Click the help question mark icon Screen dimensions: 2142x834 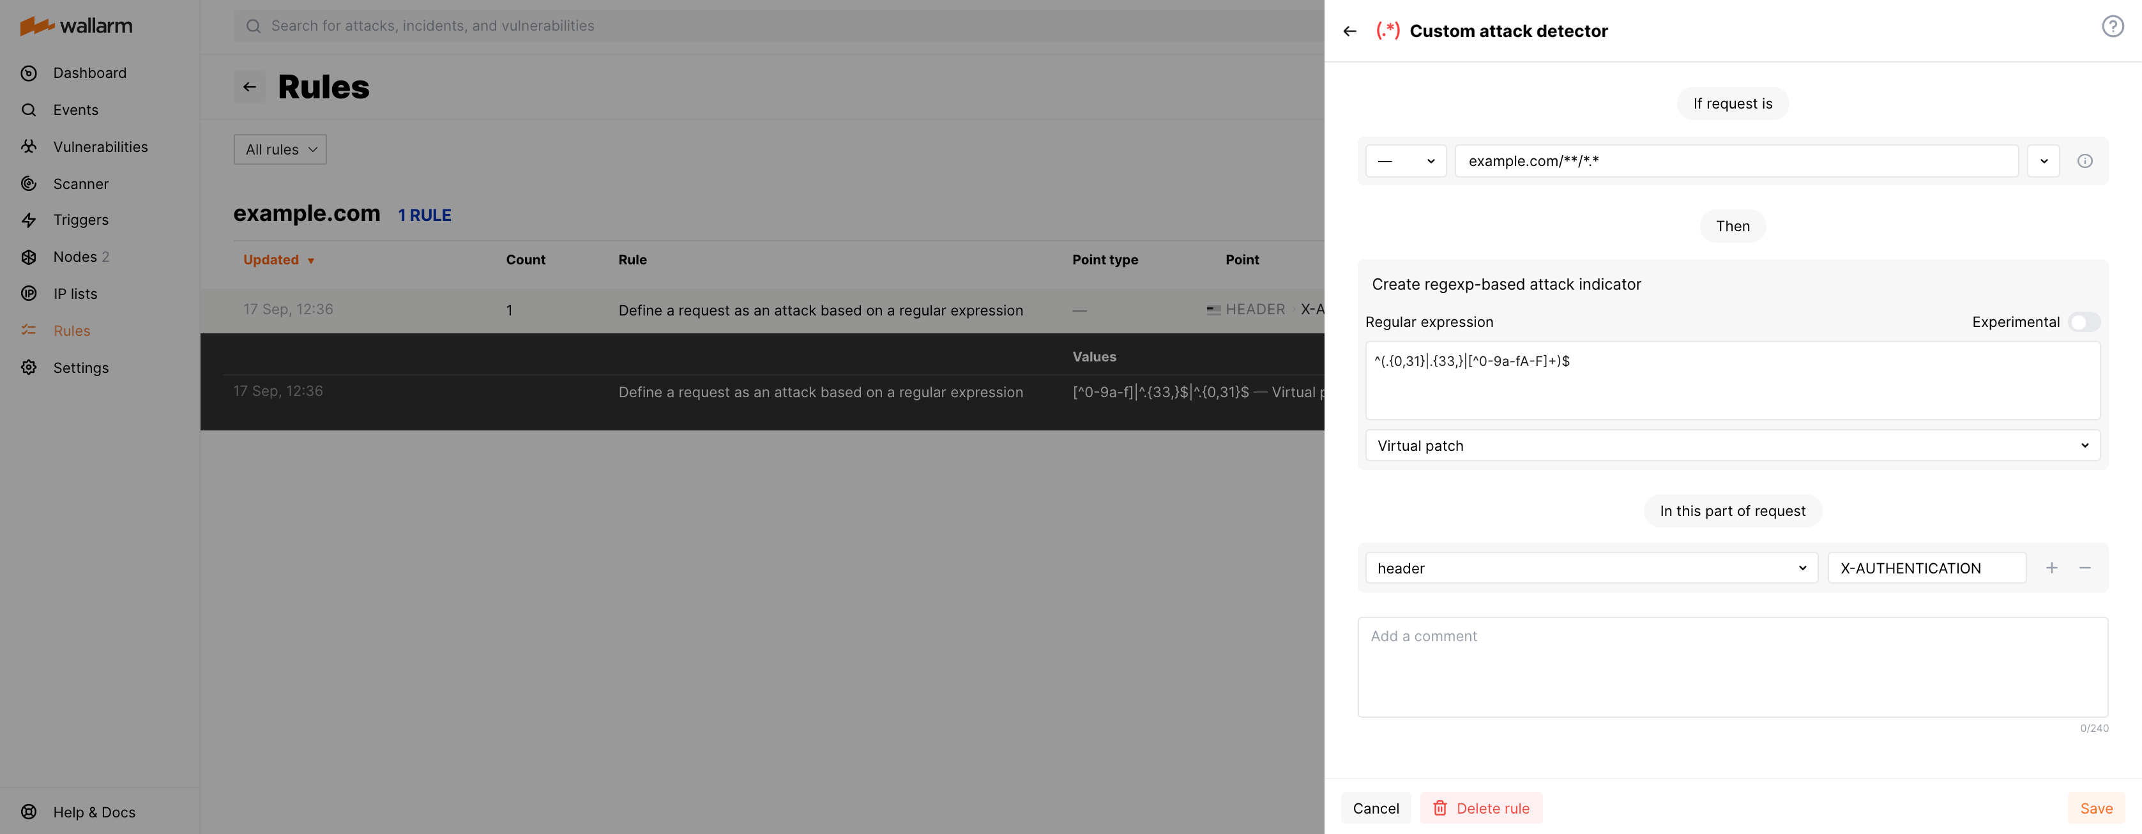2112,27
